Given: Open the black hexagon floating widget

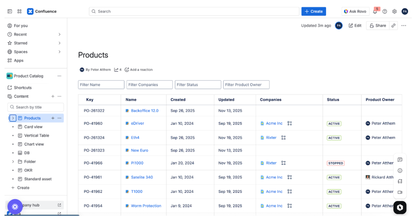Looking at the screenshot, I should [x=400, y=208].
